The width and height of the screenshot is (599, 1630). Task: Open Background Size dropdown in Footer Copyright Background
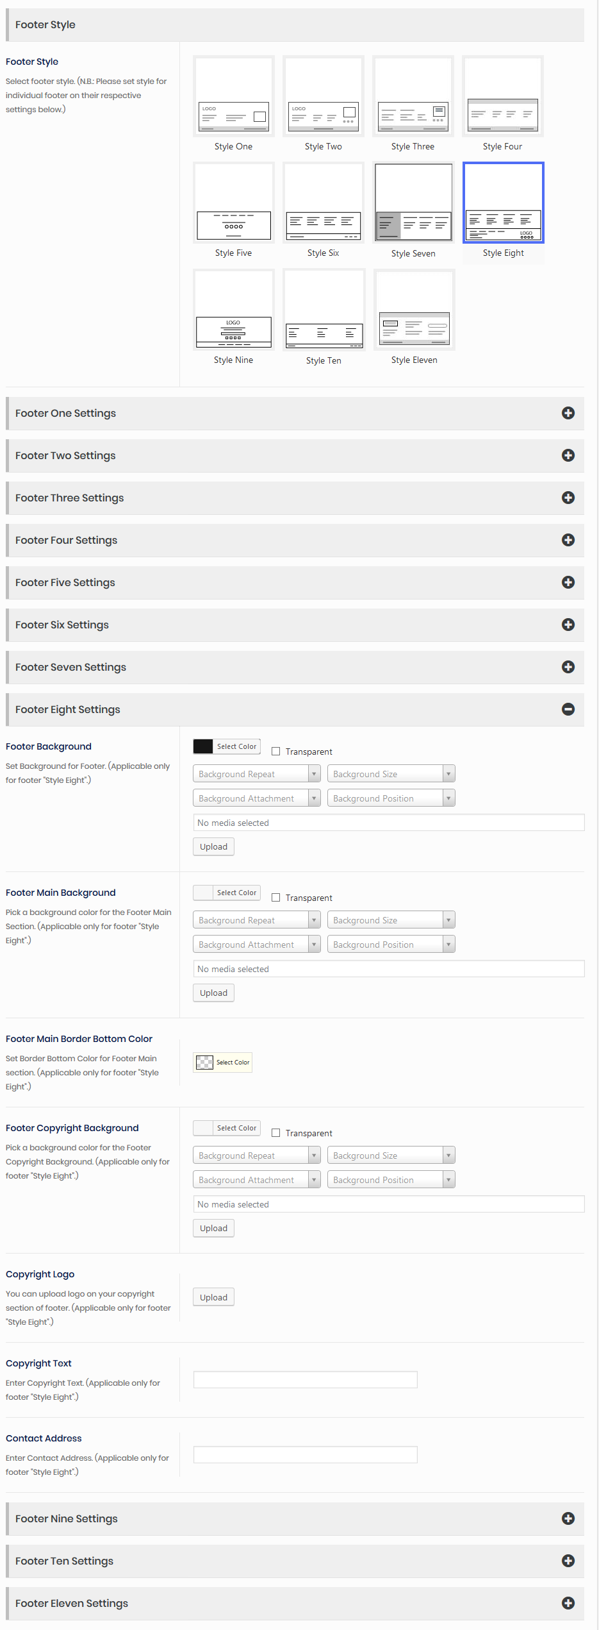click(x=391, y=1155)
